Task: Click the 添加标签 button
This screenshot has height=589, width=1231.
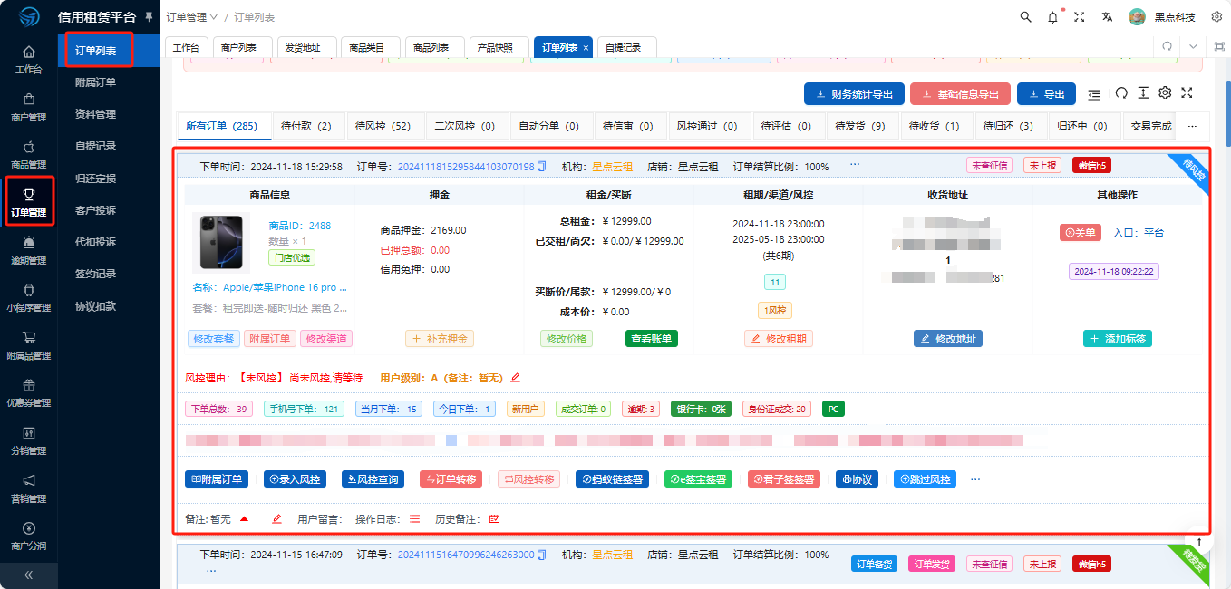Action: click(x=1117, y=339)
